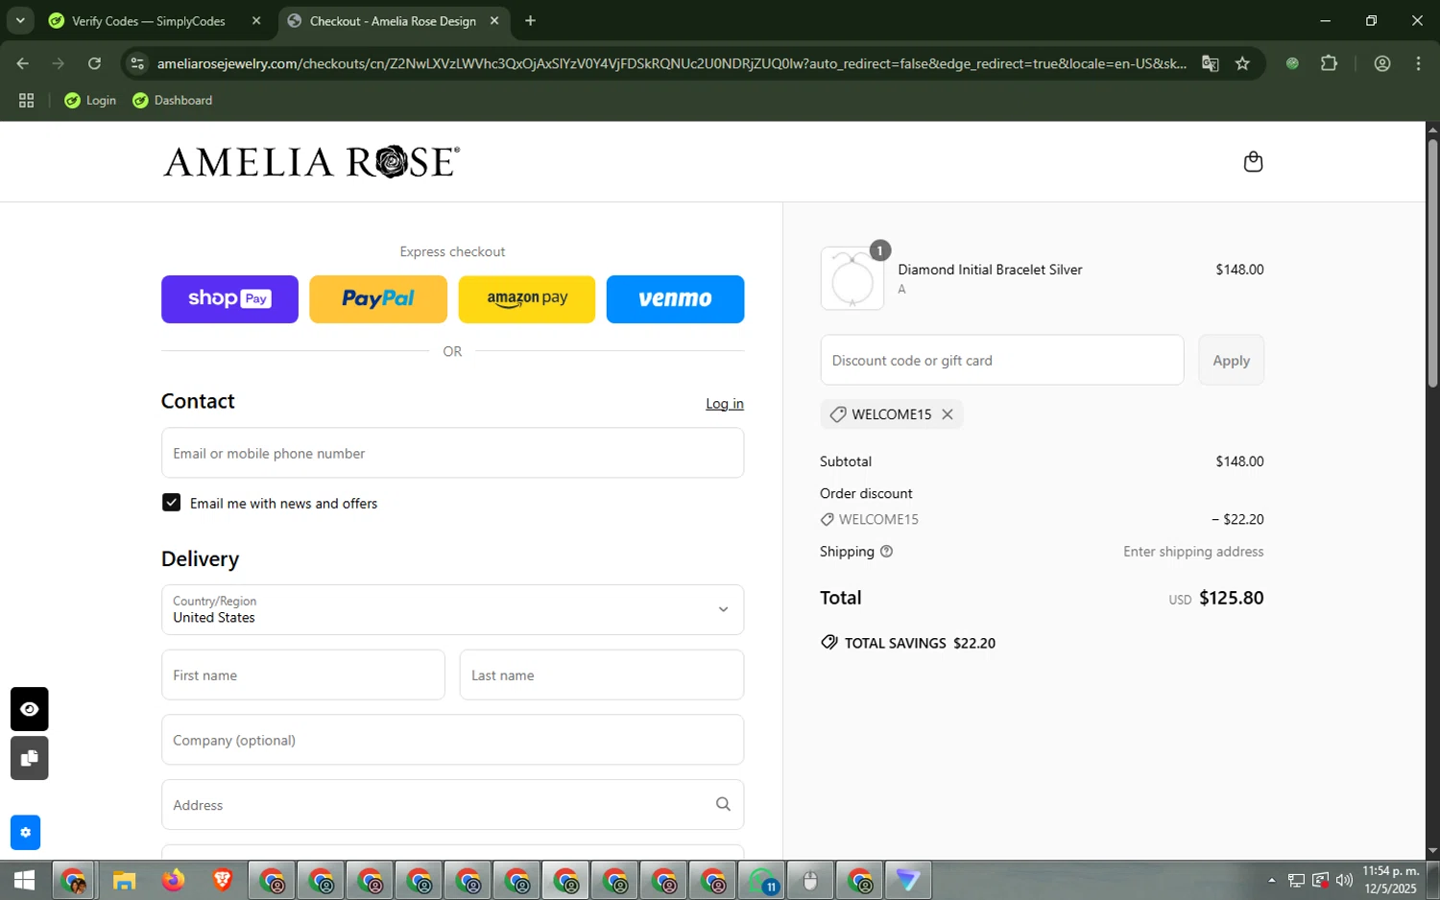Click Apply discount button
This screenshot has width=1440, height=900.
(1231, 360)
